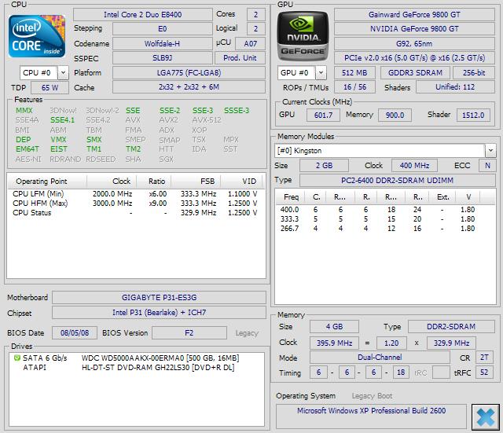Click the 65 W TDP value
Image resolution: width=503 pixels, height=433 pixels.
pyautogui.click(x=50, y=87)
